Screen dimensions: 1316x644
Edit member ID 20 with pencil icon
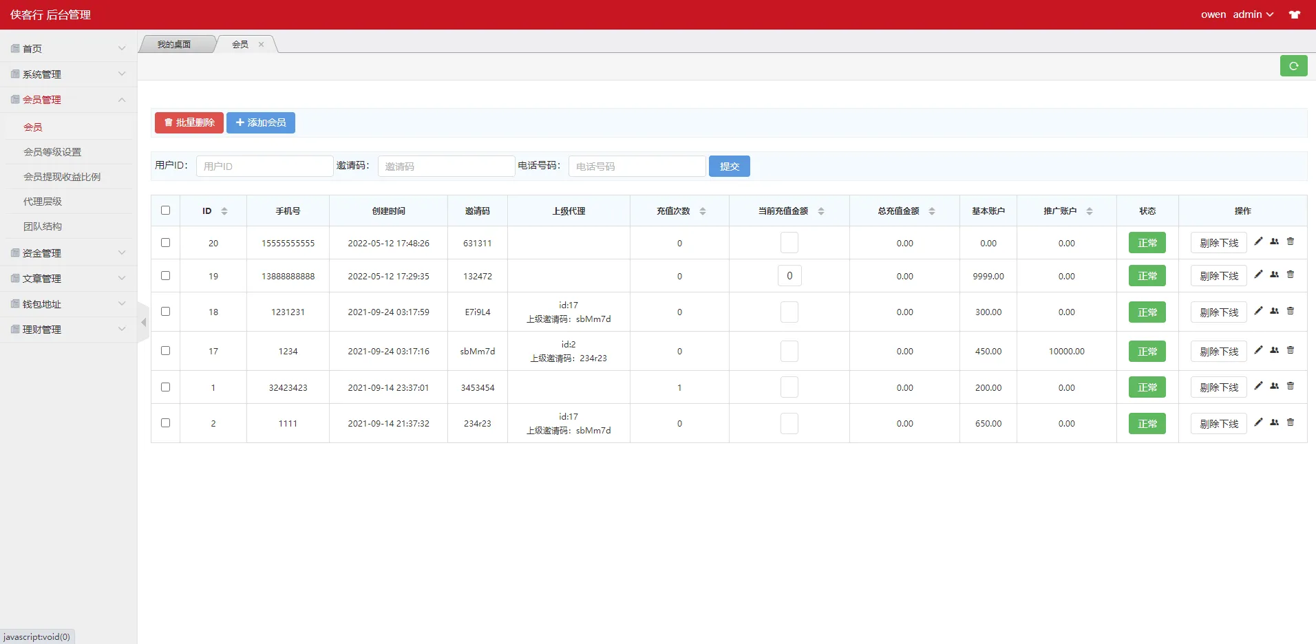pos(1258,241)
